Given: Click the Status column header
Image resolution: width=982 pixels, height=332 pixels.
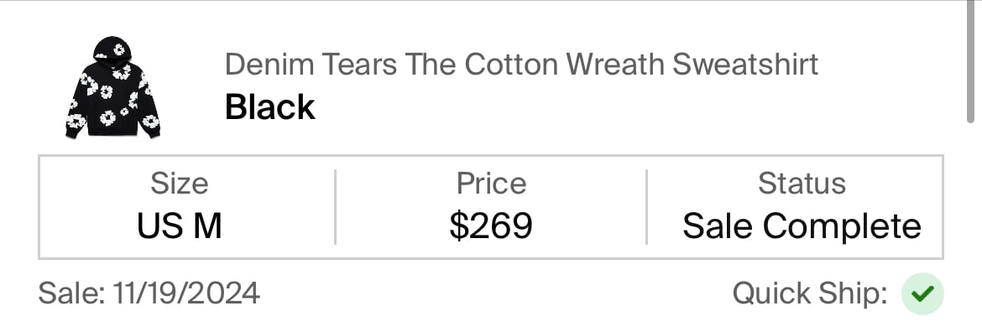Looking at the screenshot, I should point(802,184).
